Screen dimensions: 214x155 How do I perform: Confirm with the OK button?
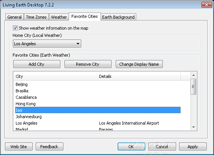[131, 147]
